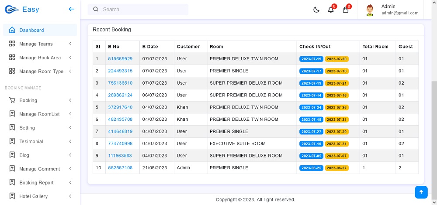Click the Admin avatar picture
This screenshot has width=437, height=205.
click(x=370, y=10)
